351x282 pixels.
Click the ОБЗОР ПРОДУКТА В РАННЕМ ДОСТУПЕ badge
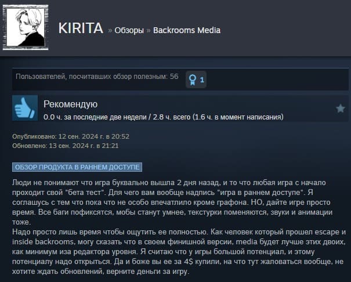(77, 167)
